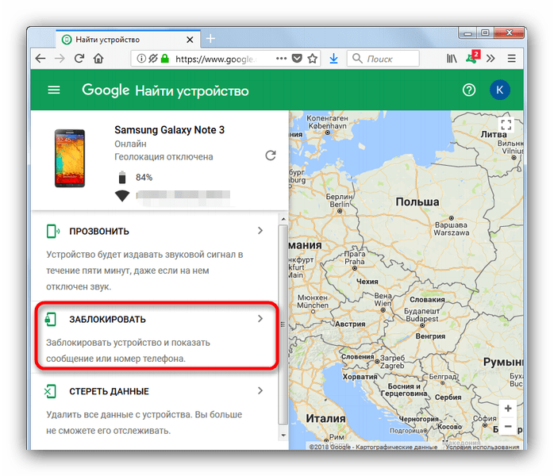
Task: Click the СТЕРЕТЬ ДАННЫЕ label
Action: point(109,391)
